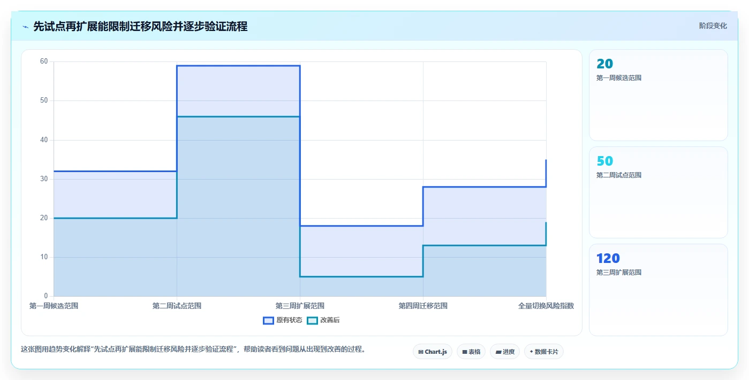Click the x-axis label 第二周试点范围

pyautogui.click(x=177, y=306)
